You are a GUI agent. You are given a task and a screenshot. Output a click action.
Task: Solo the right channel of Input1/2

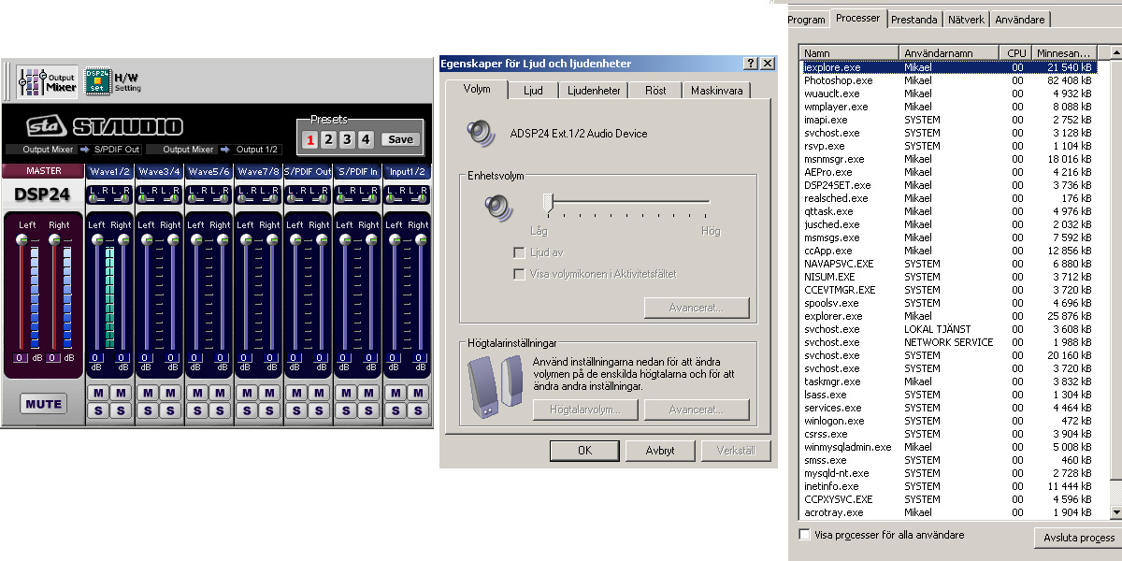pyautogui.click(x=418, y=410)
